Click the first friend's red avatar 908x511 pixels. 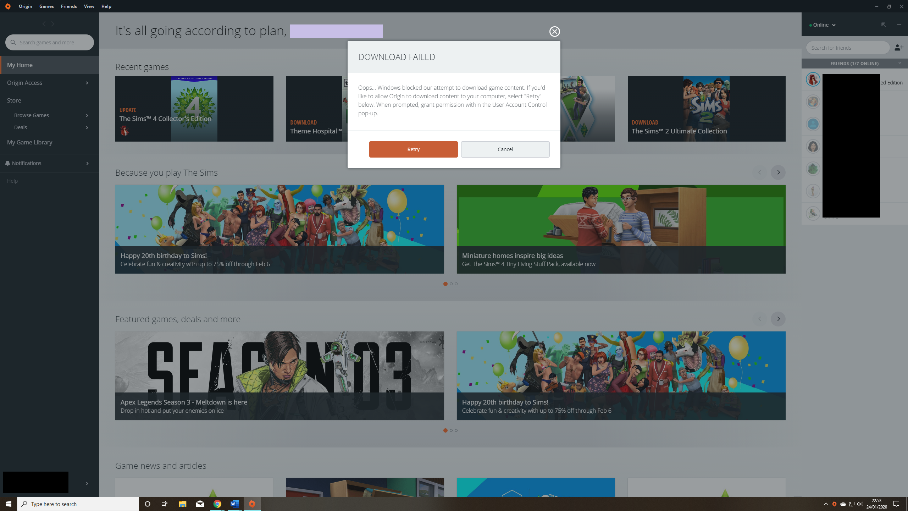click(813, 79)
